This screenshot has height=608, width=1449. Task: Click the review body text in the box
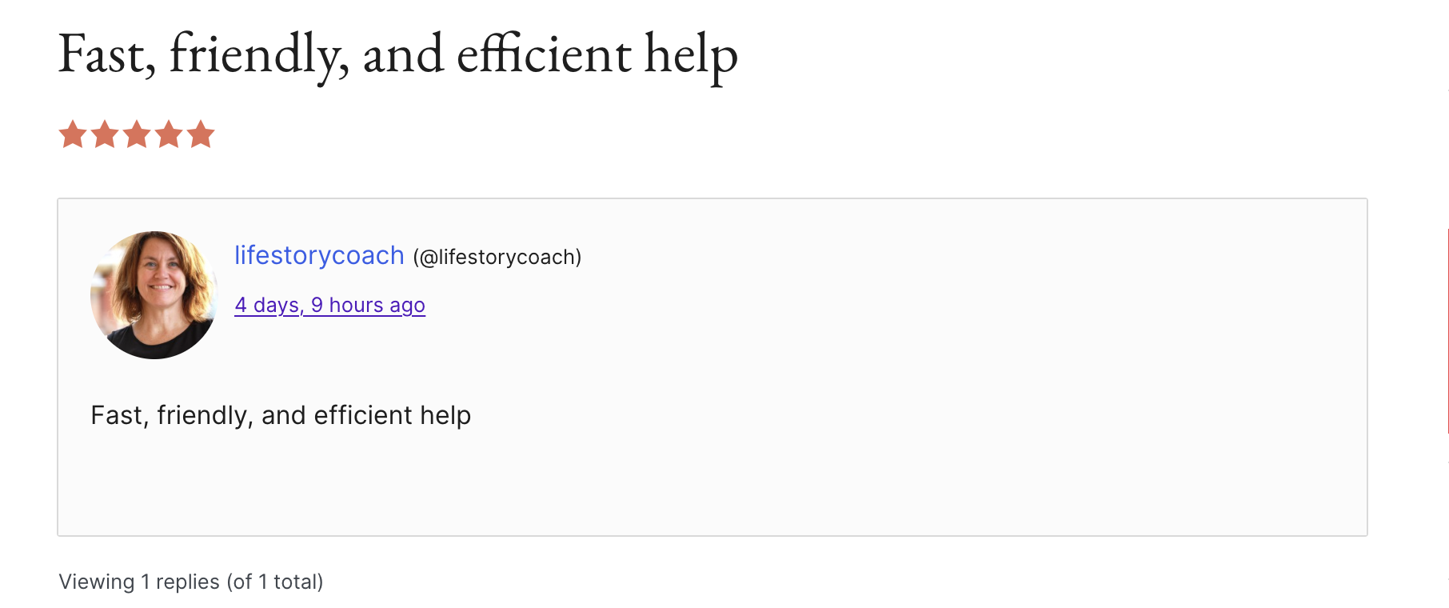click(x=281, y=415)
